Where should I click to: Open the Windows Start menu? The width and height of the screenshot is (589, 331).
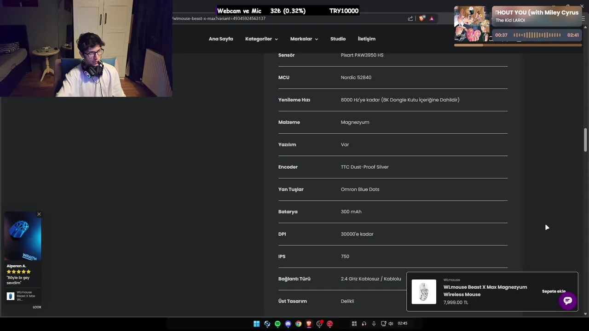tap(256, 324)
